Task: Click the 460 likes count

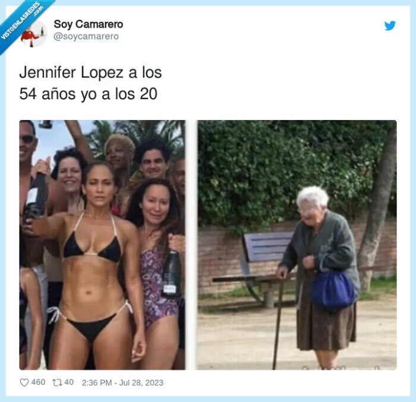Action: (x=38, y=382)
